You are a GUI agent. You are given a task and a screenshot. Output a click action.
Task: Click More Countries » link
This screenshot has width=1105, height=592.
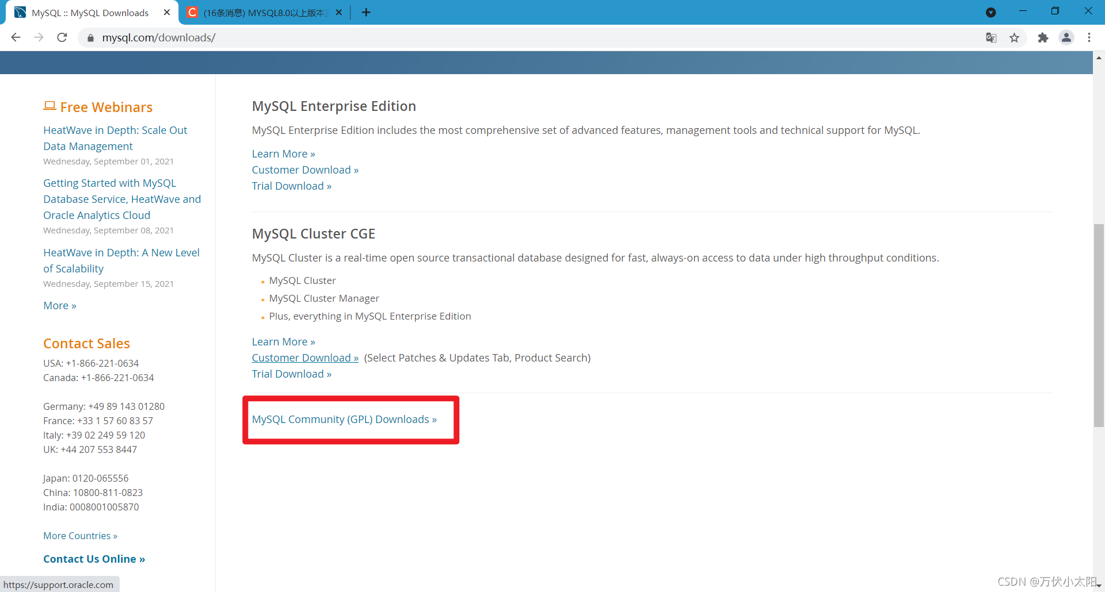click(x=80, y=536)
